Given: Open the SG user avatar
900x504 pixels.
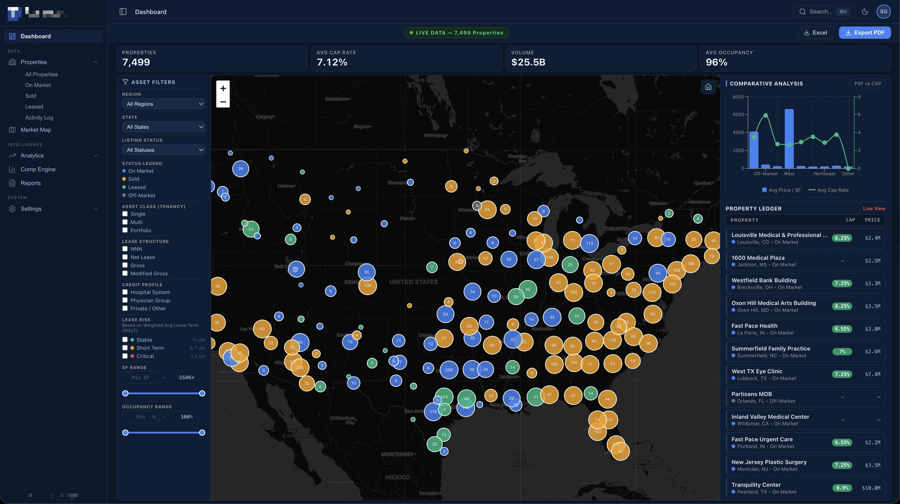Looking at the screenshot, I should (x=883, y=12).
